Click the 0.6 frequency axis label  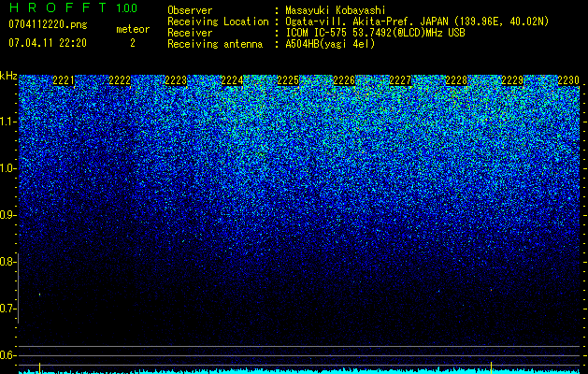coord(7,355)
